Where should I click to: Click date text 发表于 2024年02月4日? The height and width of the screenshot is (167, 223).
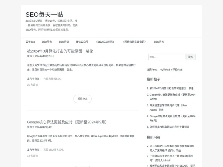click(x=40, y=127)
